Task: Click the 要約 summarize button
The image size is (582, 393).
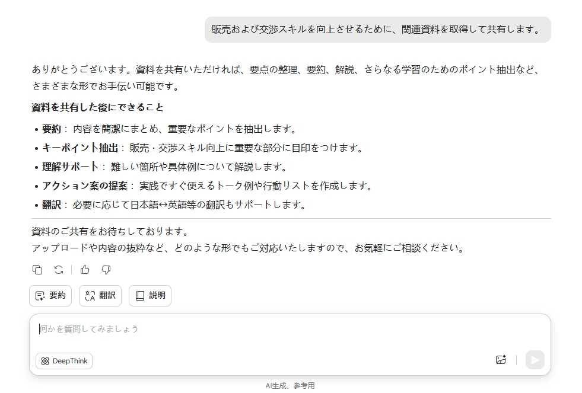Action: click(50, 296)
